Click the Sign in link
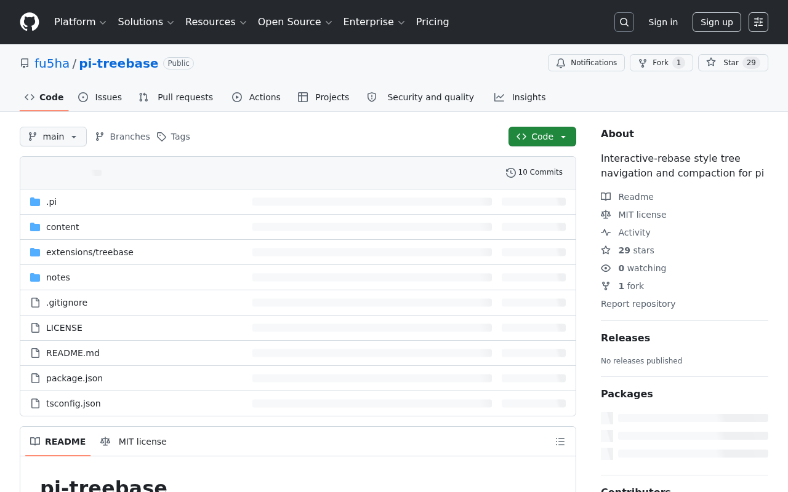 [663, 22]
